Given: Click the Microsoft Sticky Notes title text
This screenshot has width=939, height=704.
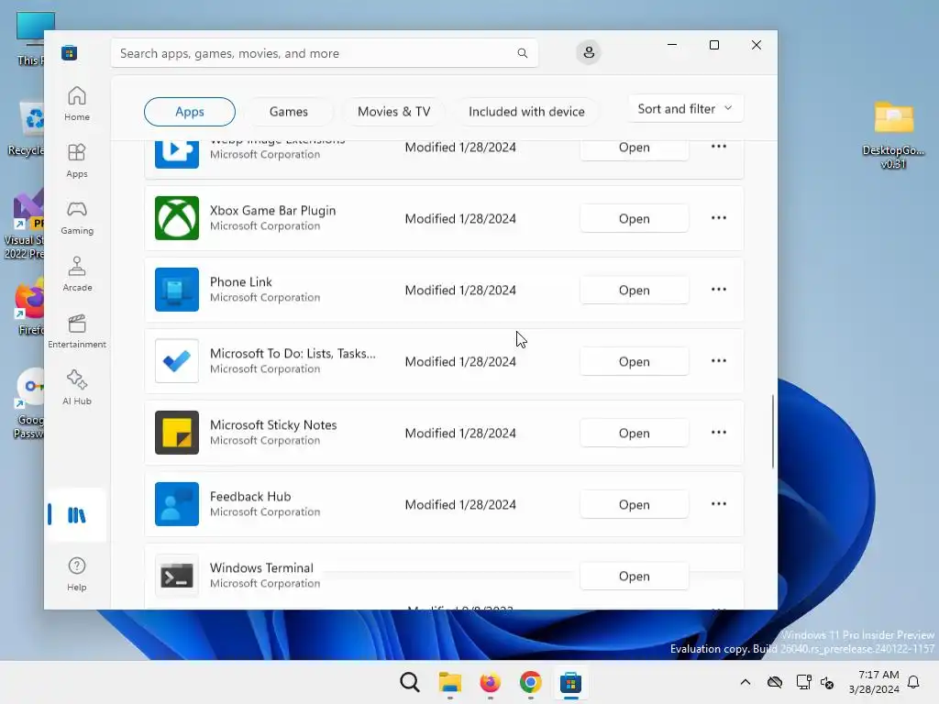Looking at the screenshot, I should pyautogui.click(x=273, y=425).
